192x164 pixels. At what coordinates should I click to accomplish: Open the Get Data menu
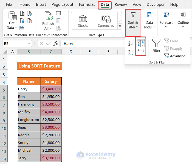coord(12,20)
